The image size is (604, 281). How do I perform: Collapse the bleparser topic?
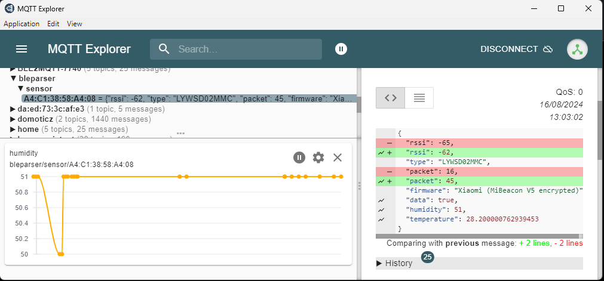pos(13,79)
